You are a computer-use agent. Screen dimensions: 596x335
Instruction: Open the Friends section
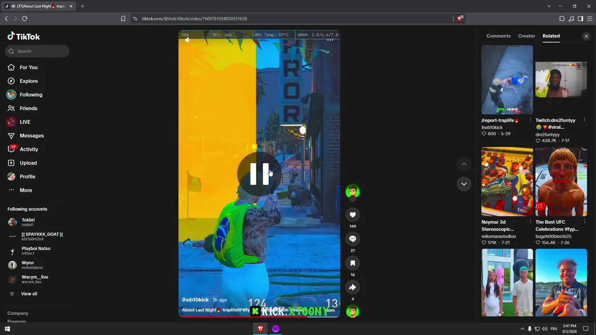tap(22, 108)
